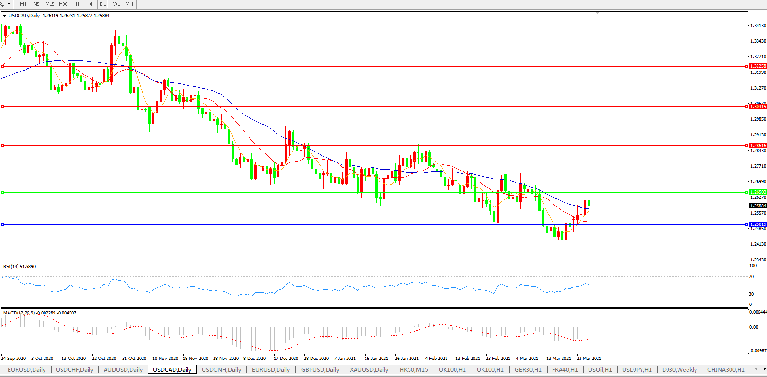Click the blue 1.25019 line left handle

[2, 224]
